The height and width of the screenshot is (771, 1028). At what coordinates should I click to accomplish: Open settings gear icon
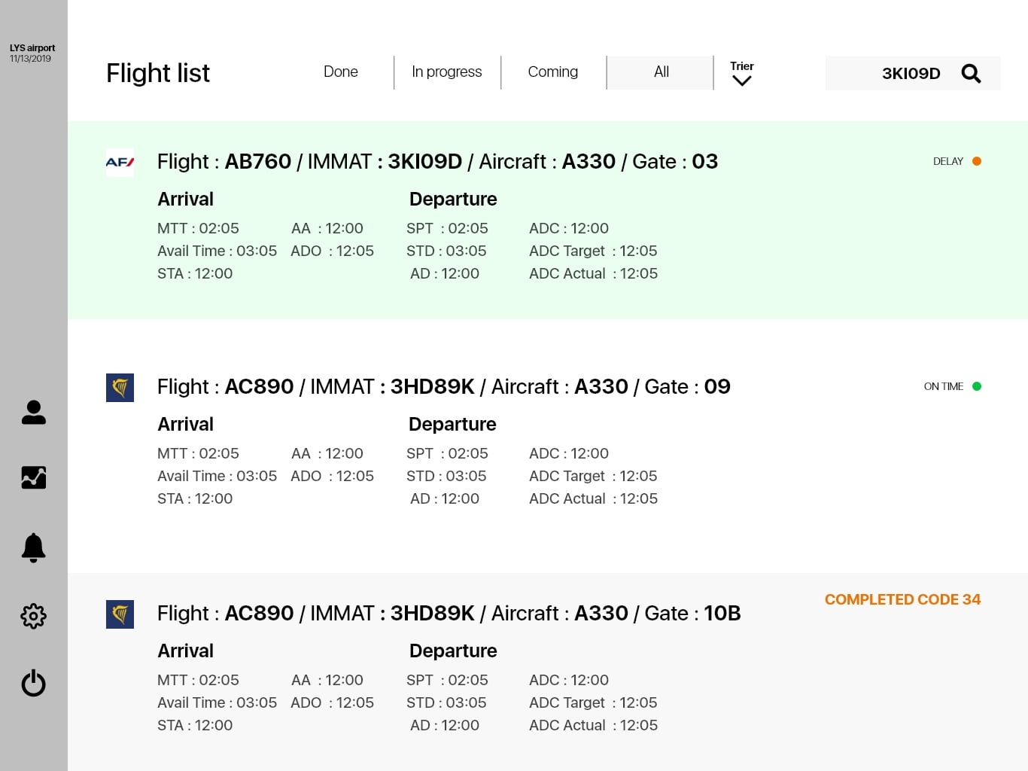[x=34, y=616]
